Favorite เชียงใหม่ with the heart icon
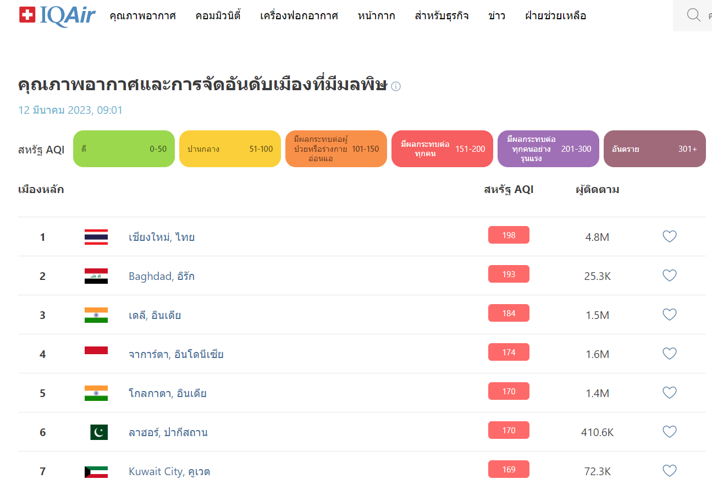The height and width of the screenshot is (490, 712). [x=669, y=236]
